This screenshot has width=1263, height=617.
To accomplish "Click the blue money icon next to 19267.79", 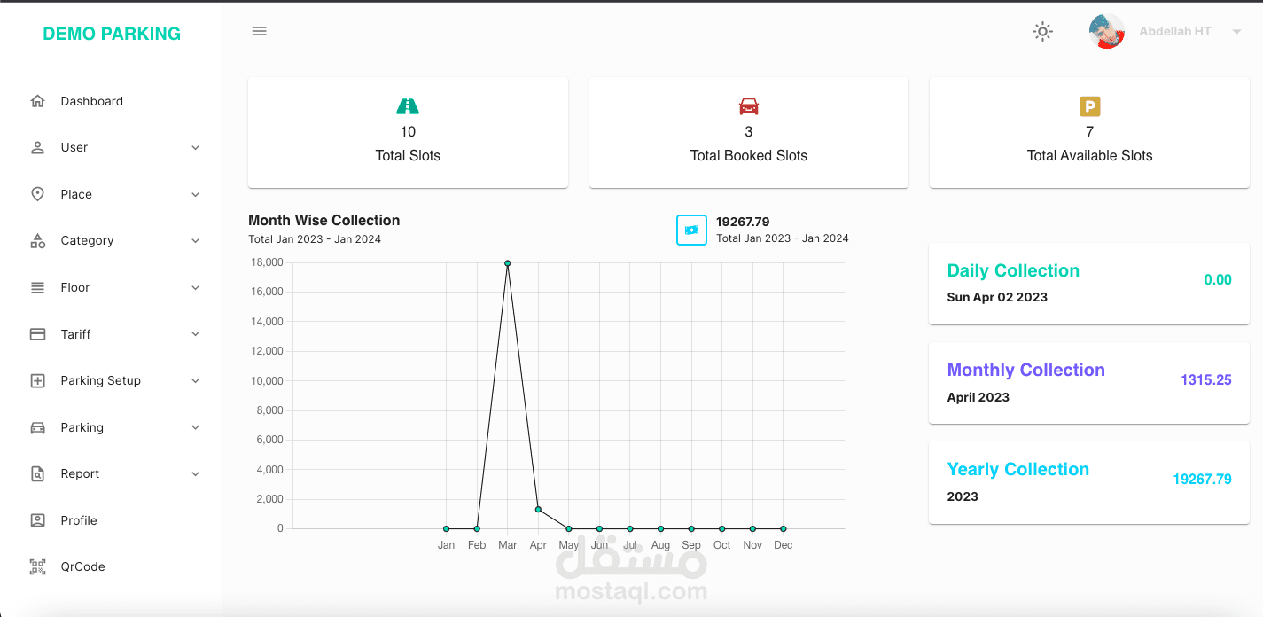I will coord(691,230).
